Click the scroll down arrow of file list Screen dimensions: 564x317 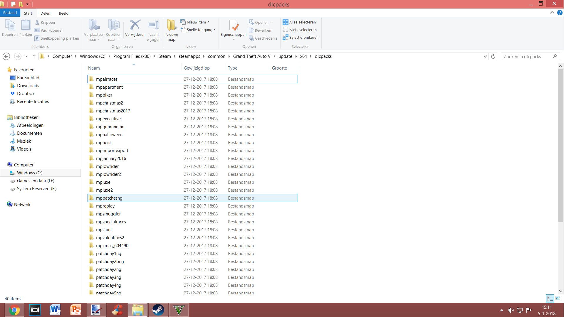pos(560,291)
